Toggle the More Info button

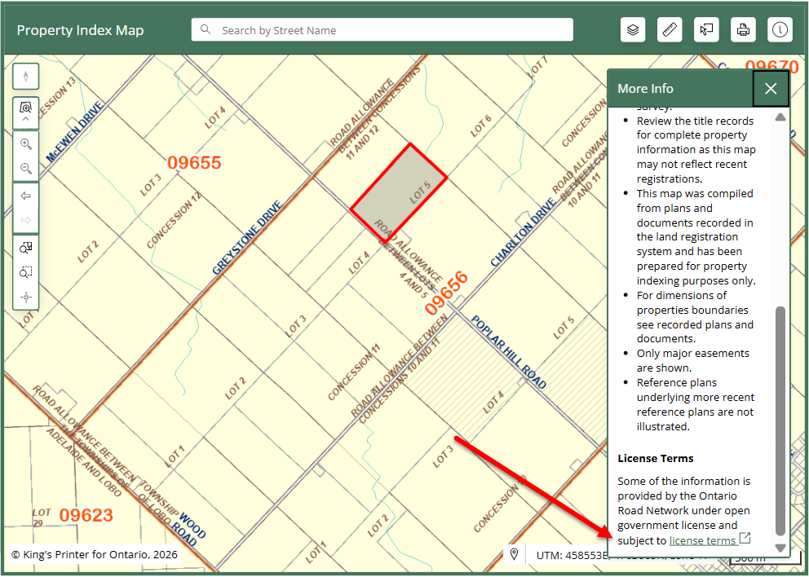pyautogui.click(x=780, y=30)
